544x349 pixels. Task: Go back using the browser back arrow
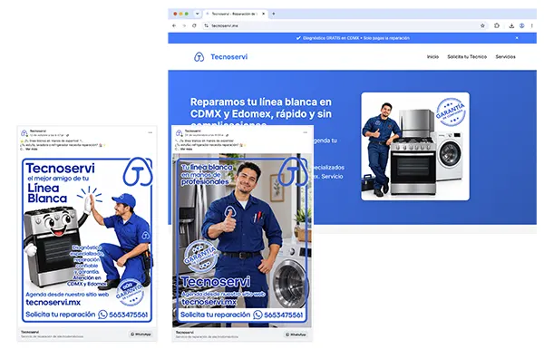[x=174, y=25]
